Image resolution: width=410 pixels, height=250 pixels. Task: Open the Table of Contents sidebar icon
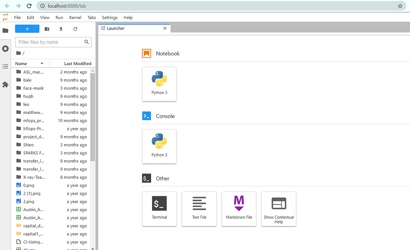[x=5, y=66]
